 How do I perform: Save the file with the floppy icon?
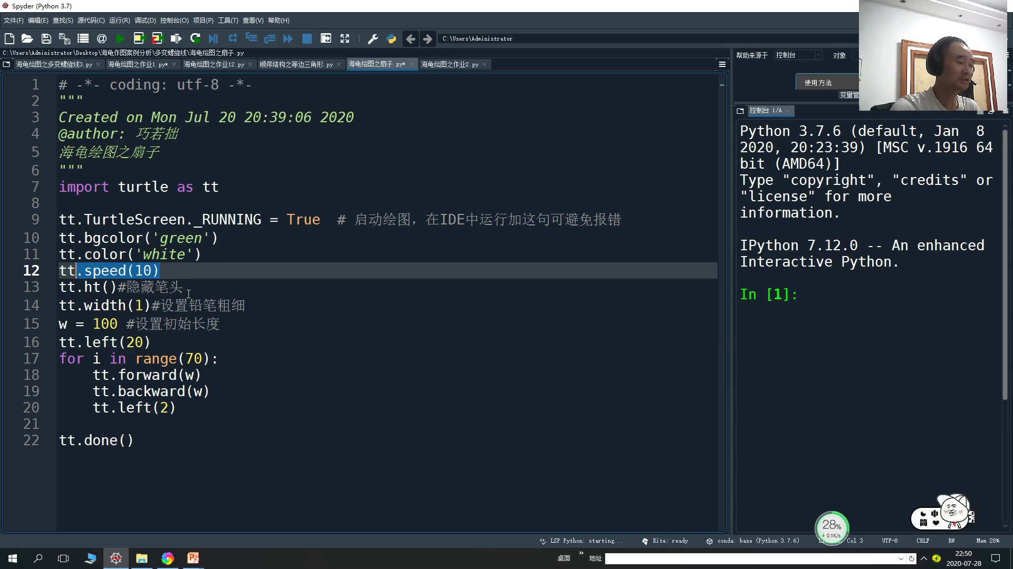(46, 38)
